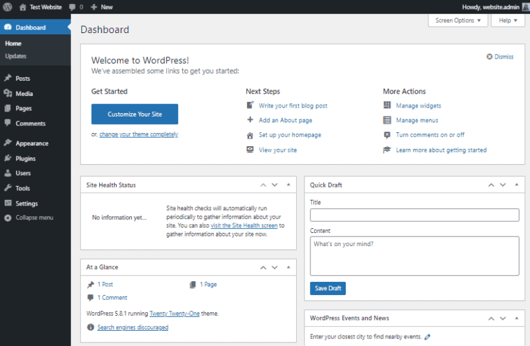Open Screen Options dropdown

[x=458, y=20]
